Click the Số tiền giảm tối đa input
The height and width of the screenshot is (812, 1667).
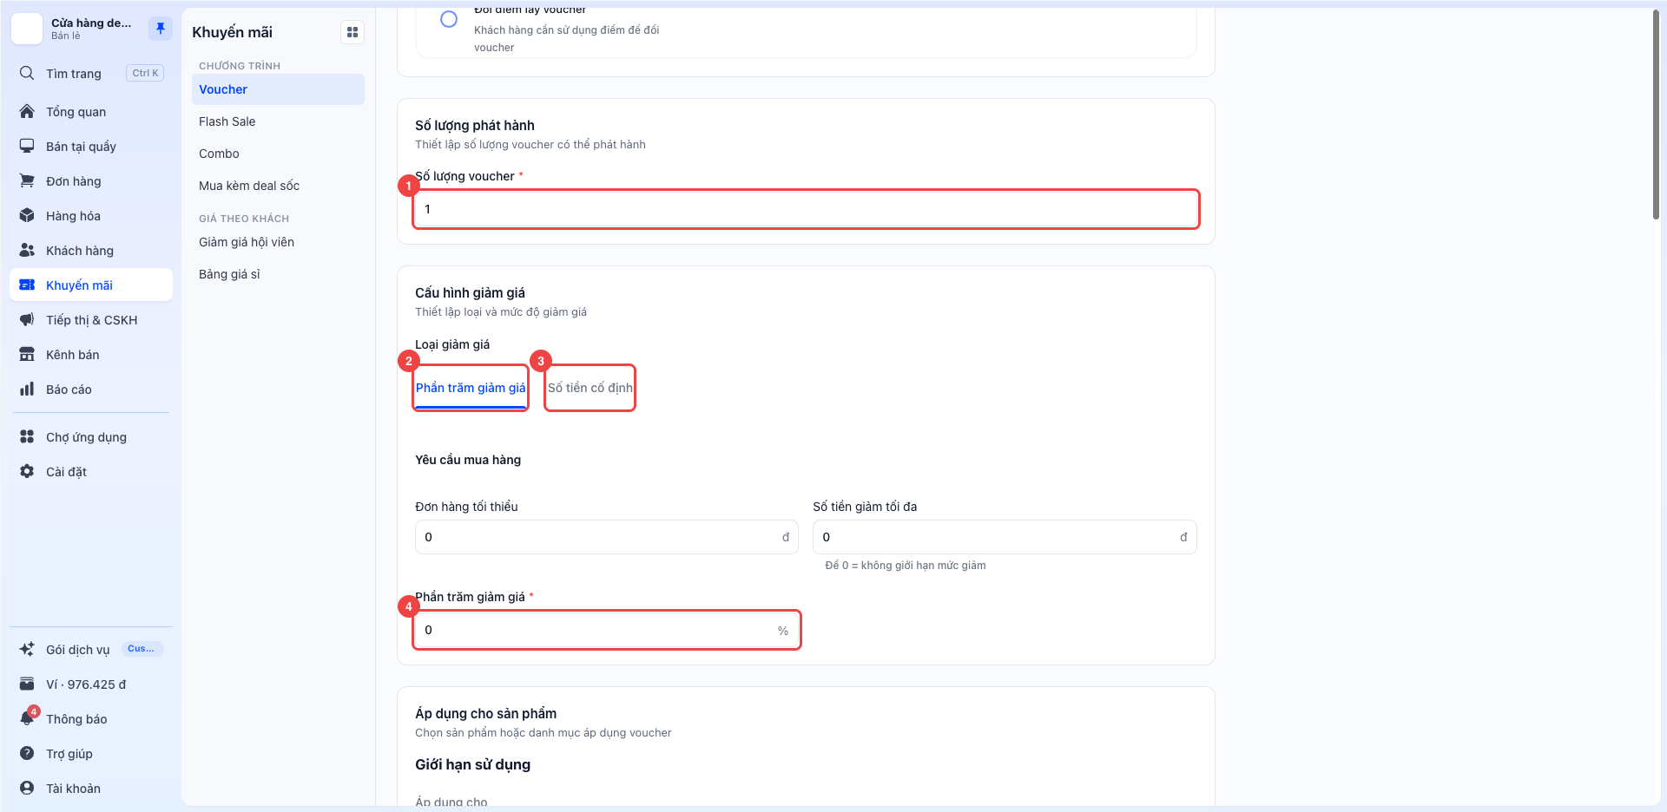point(1005,537)
